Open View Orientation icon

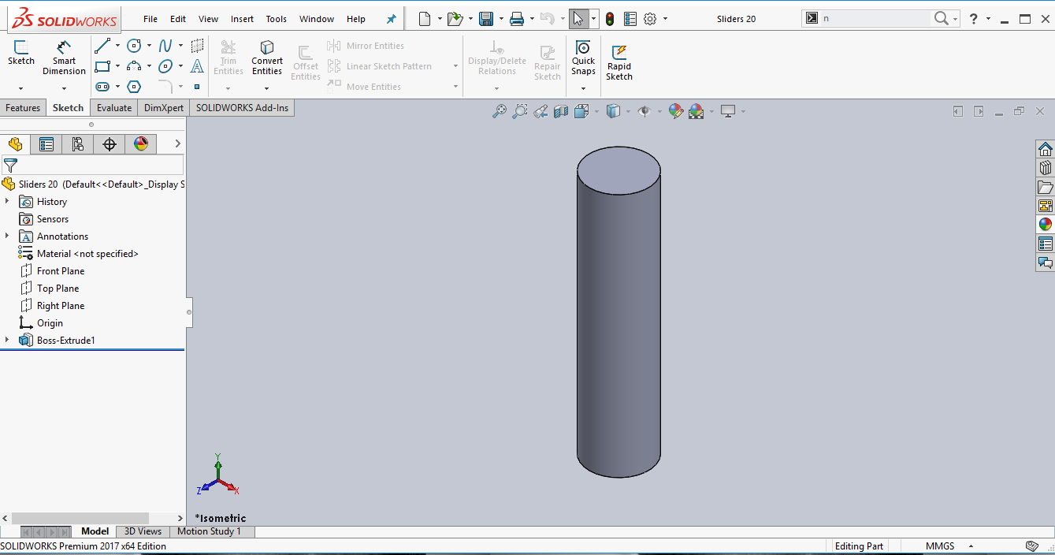(582, 111)
